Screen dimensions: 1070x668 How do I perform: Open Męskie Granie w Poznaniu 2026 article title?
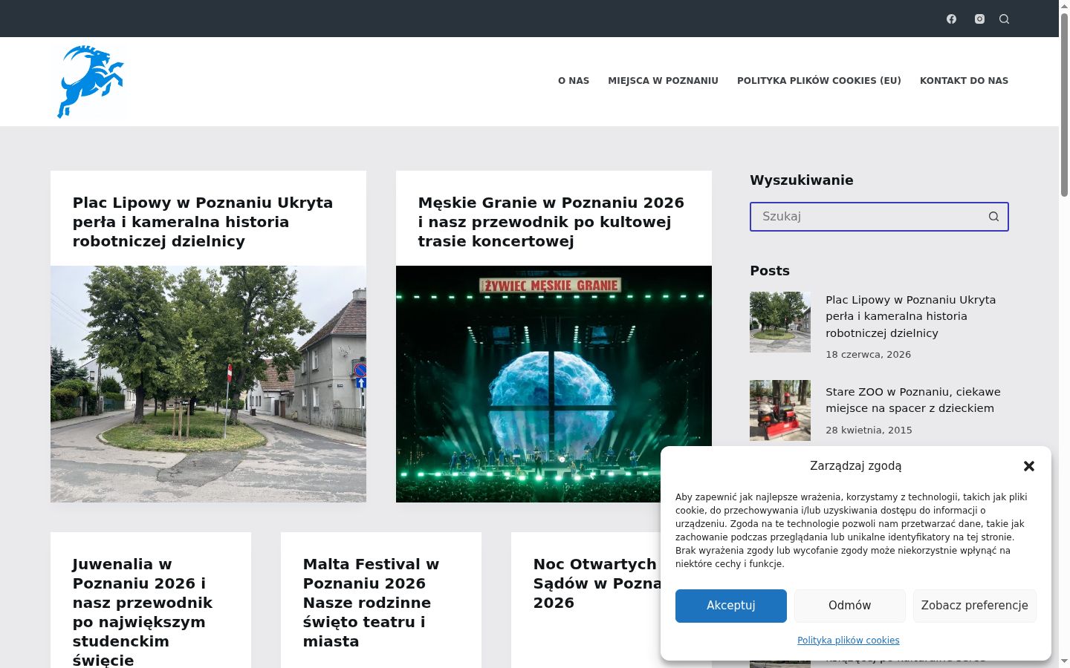click(x=551, y=222)
